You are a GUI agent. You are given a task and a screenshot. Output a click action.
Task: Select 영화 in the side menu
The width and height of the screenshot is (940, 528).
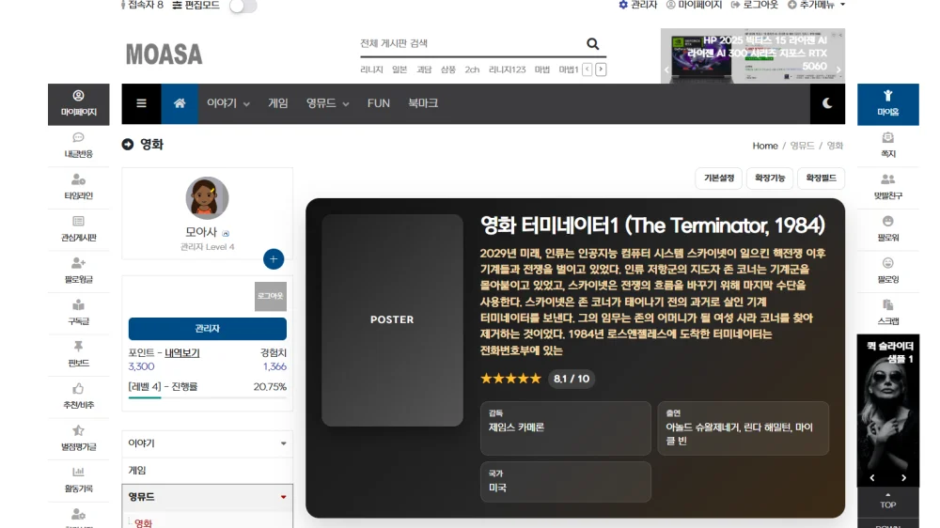click(x=143, y=522)
